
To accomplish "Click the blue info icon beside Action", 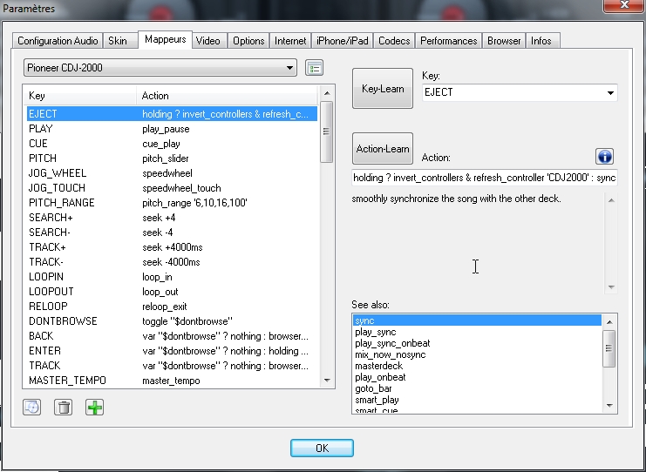I will coord(604,157).
